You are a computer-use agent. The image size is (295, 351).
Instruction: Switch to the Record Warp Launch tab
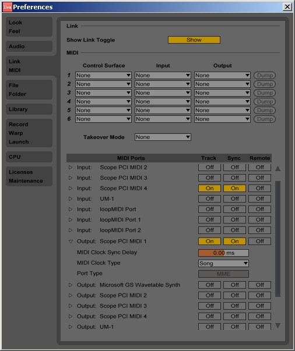point(29,133)
